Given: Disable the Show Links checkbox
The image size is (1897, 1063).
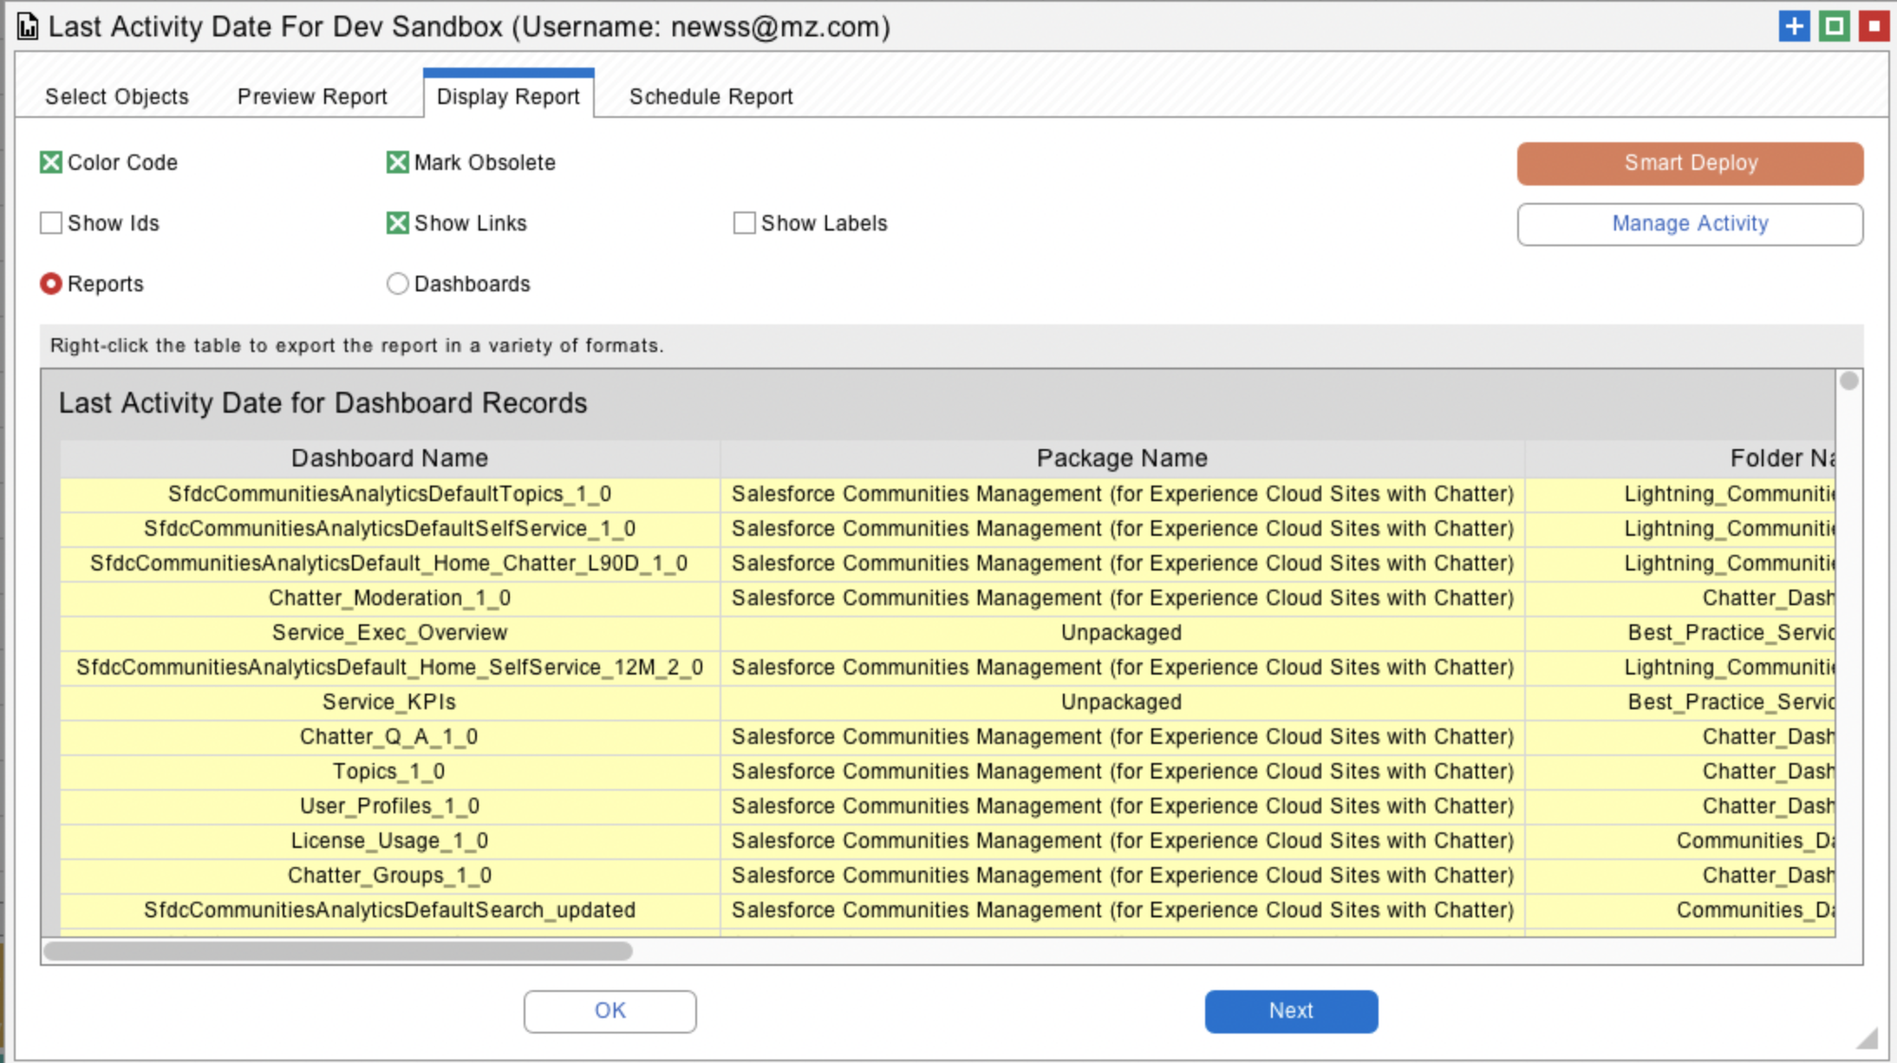Looking at the screenshot, I should (x=397, y=223).
